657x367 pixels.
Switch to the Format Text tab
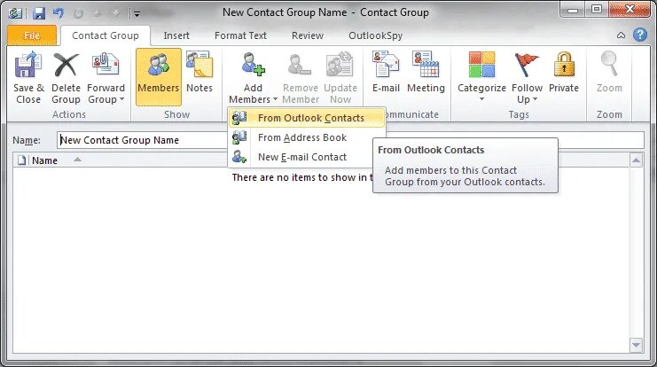pyautogui.click(x=240, y=35)
